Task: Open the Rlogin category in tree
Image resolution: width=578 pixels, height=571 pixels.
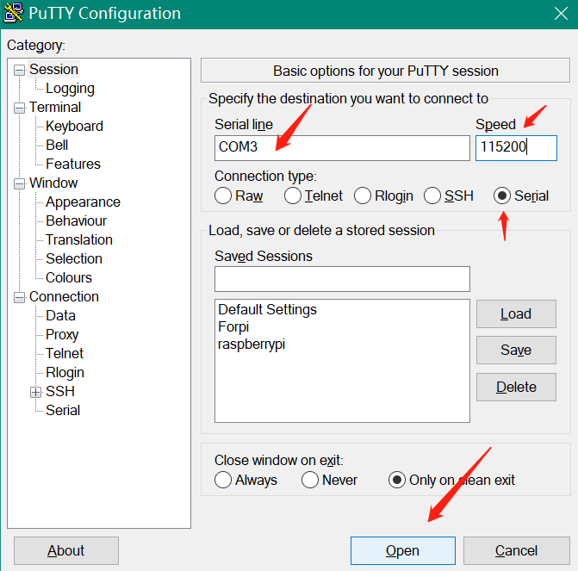Action: coord(65,372)
